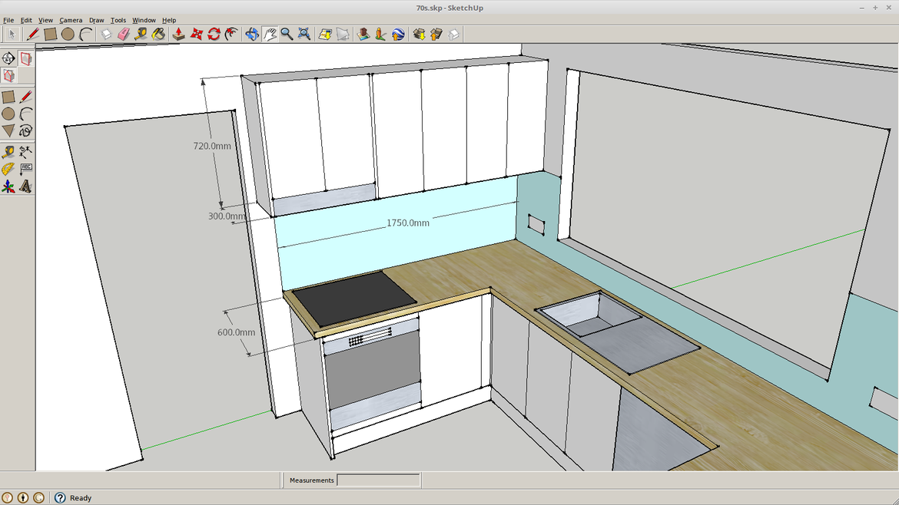The image size is (899, 505).
Task: Open the Camera menu
Action: 71,20
